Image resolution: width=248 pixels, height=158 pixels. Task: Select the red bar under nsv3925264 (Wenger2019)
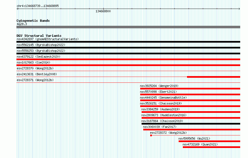(190, 89)
